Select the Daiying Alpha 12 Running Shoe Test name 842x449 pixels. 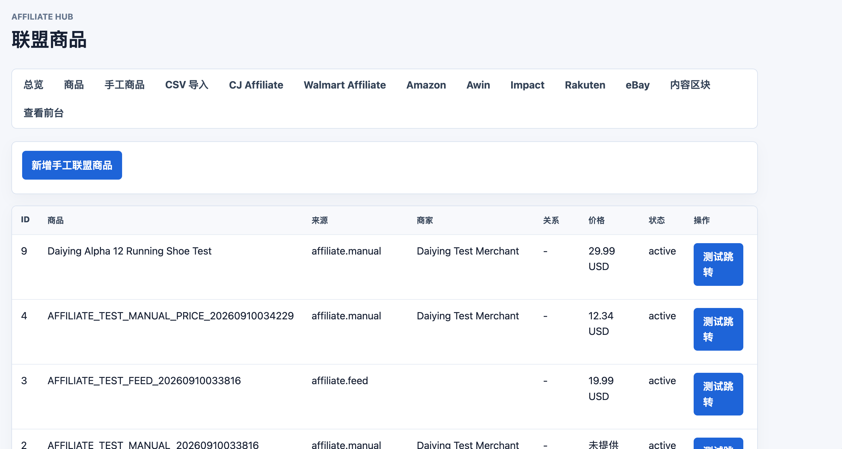[129, 251]
